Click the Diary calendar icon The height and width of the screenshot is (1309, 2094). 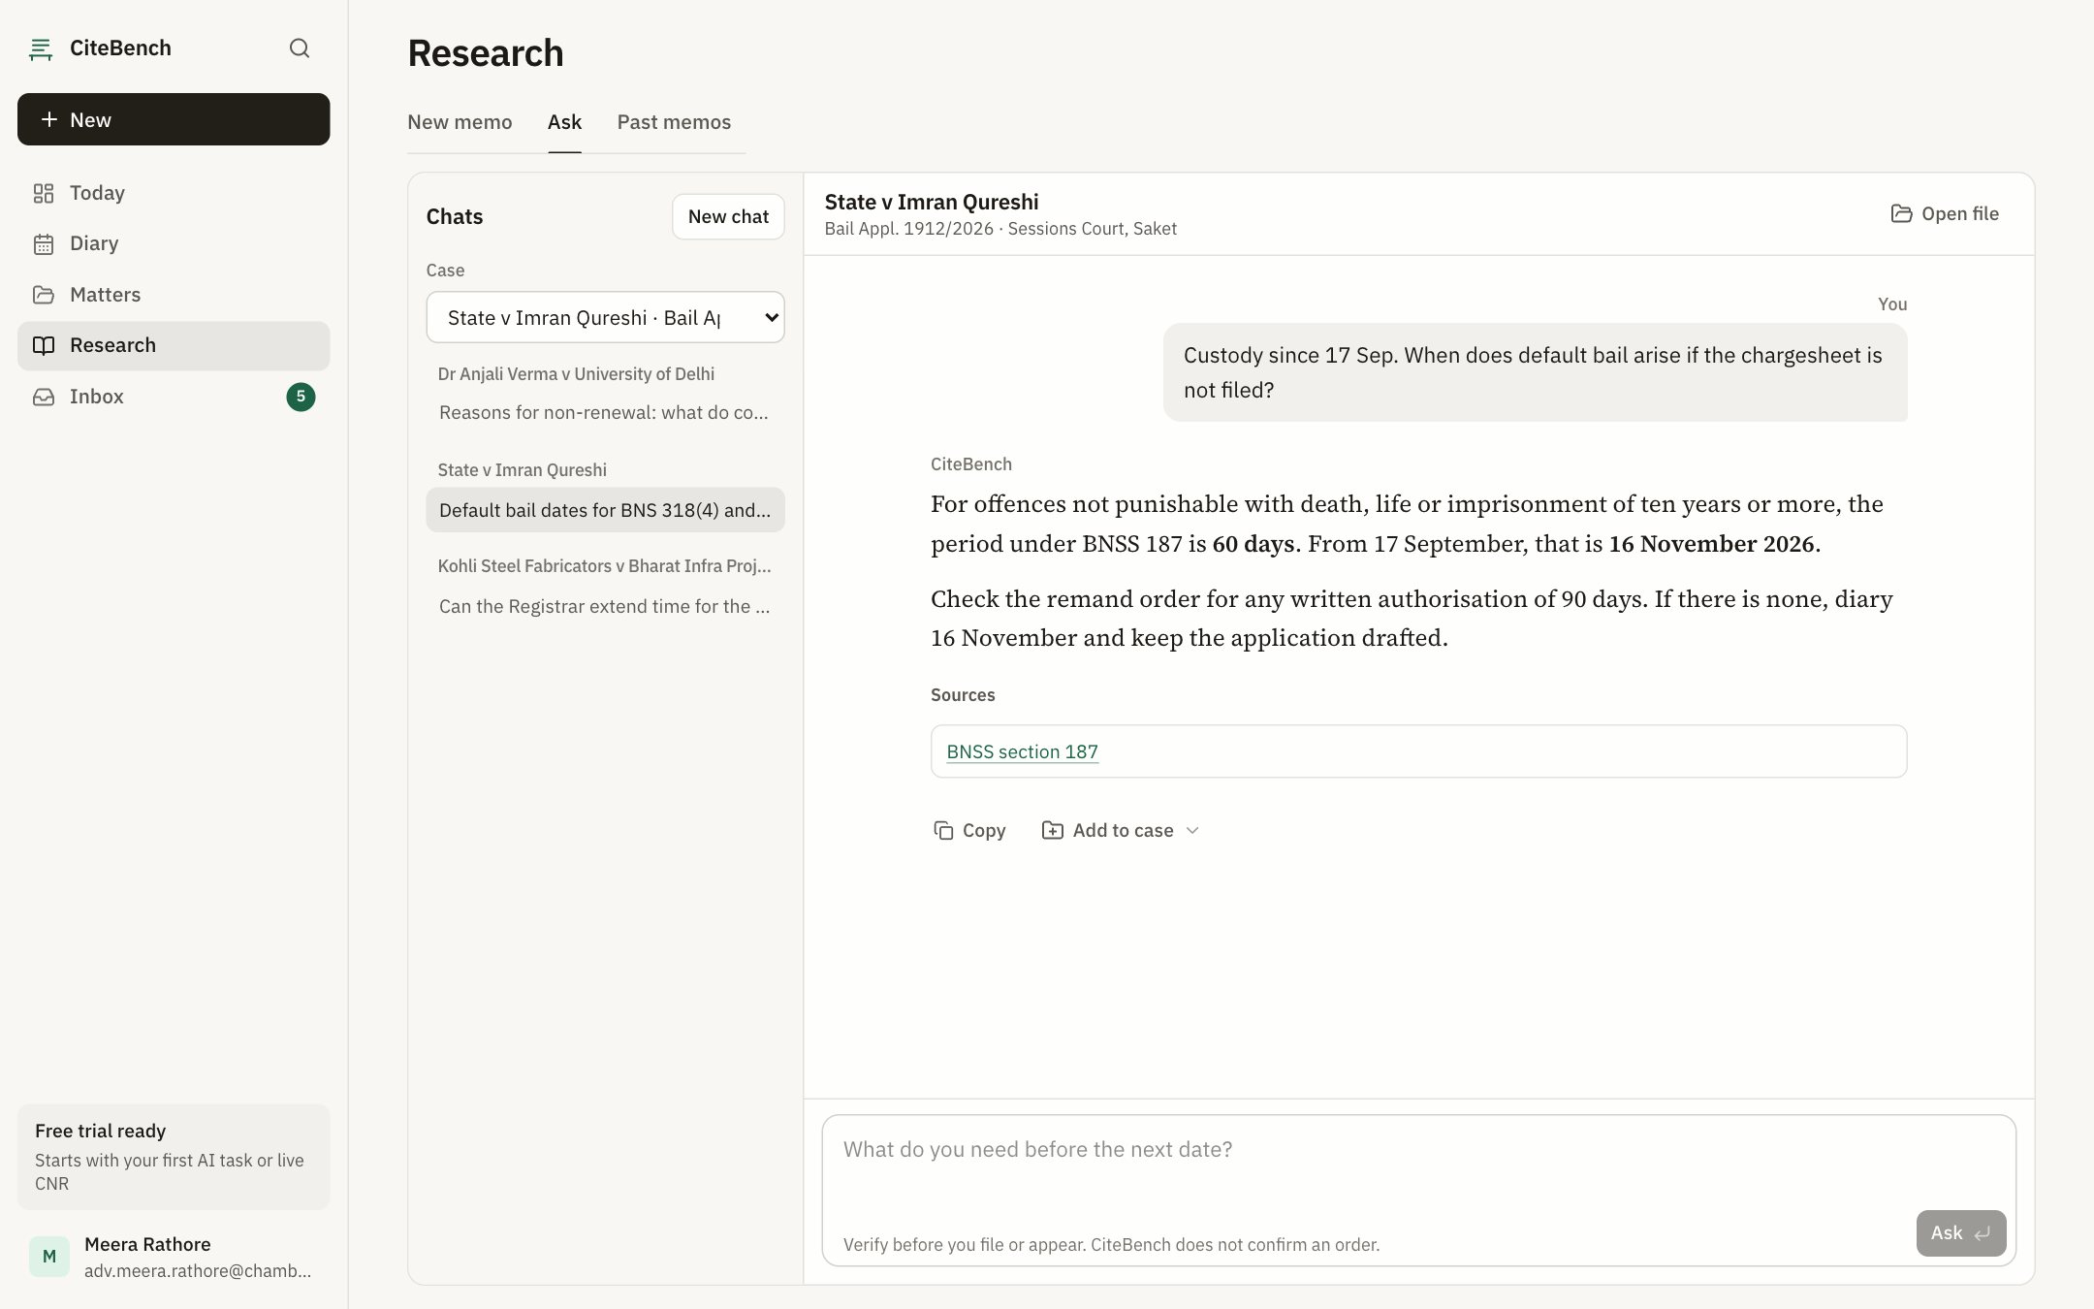[x=44, y=243]
